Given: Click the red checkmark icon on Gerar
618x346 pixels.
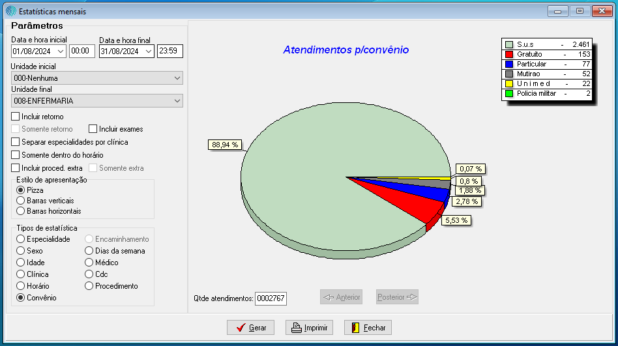Looking at the screenshot, I should click(240, 328).
